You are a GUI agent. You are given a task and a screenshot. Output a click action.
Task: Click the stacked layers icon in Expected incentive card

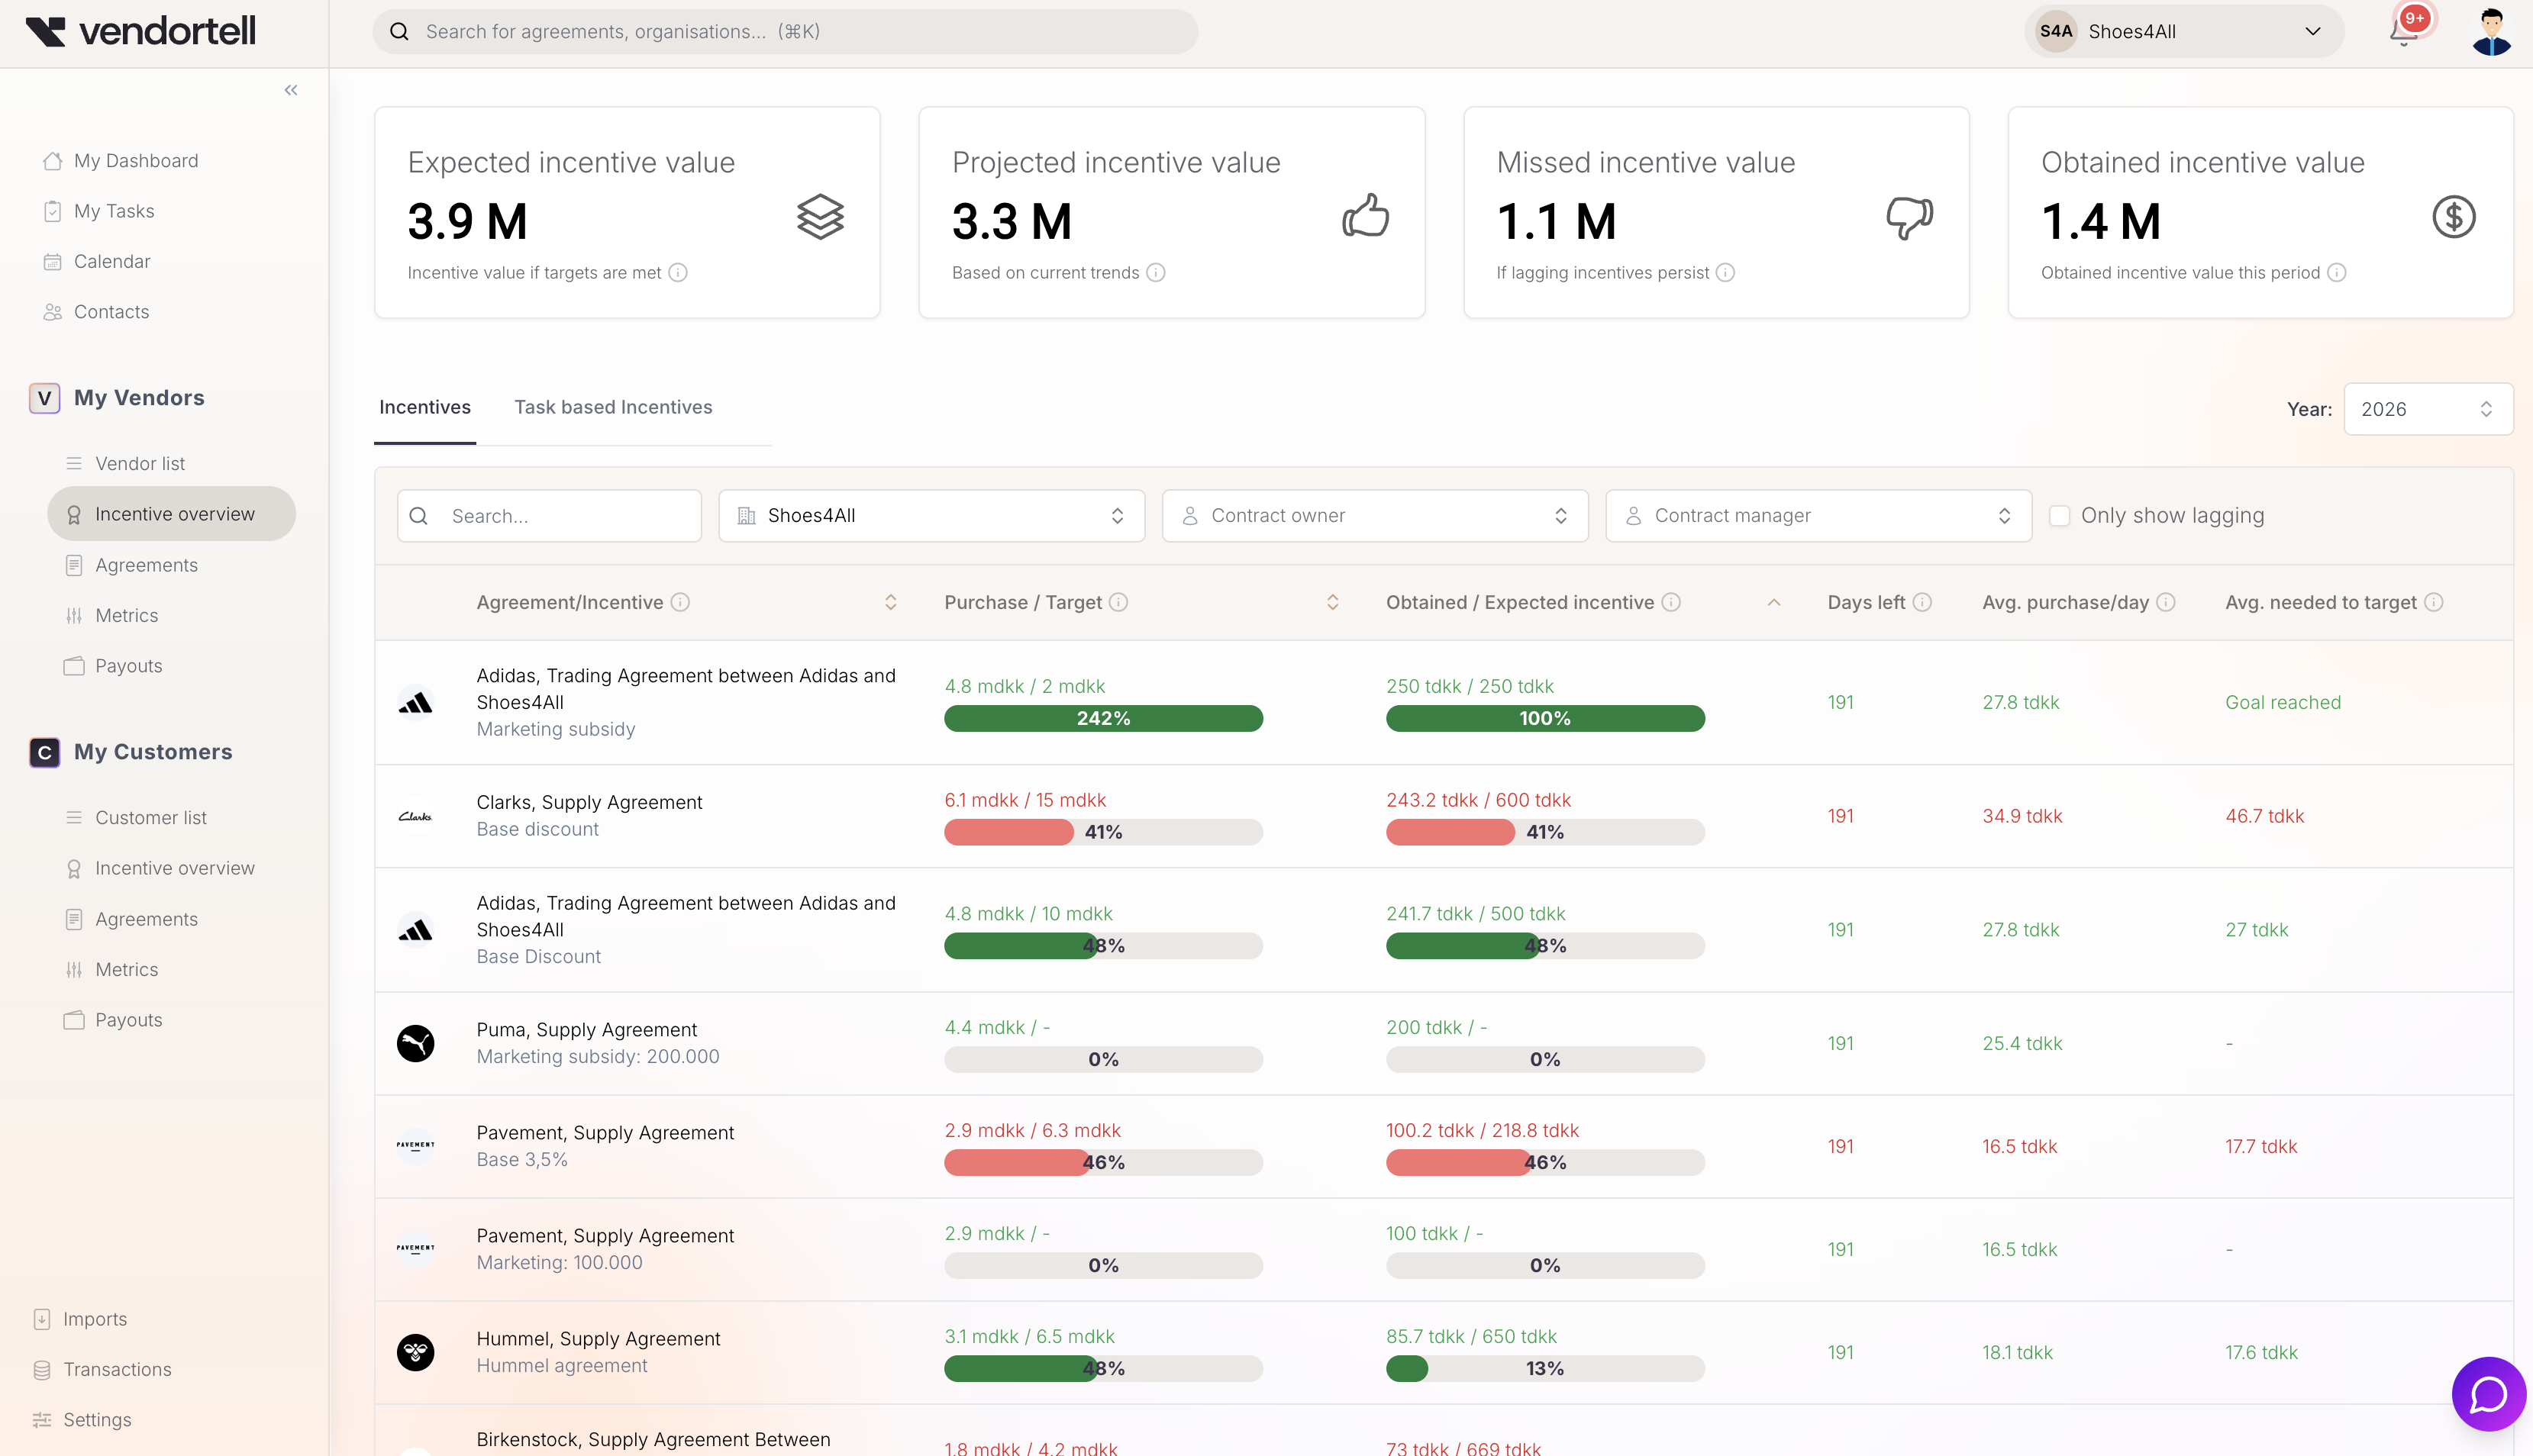pos(821,217)
